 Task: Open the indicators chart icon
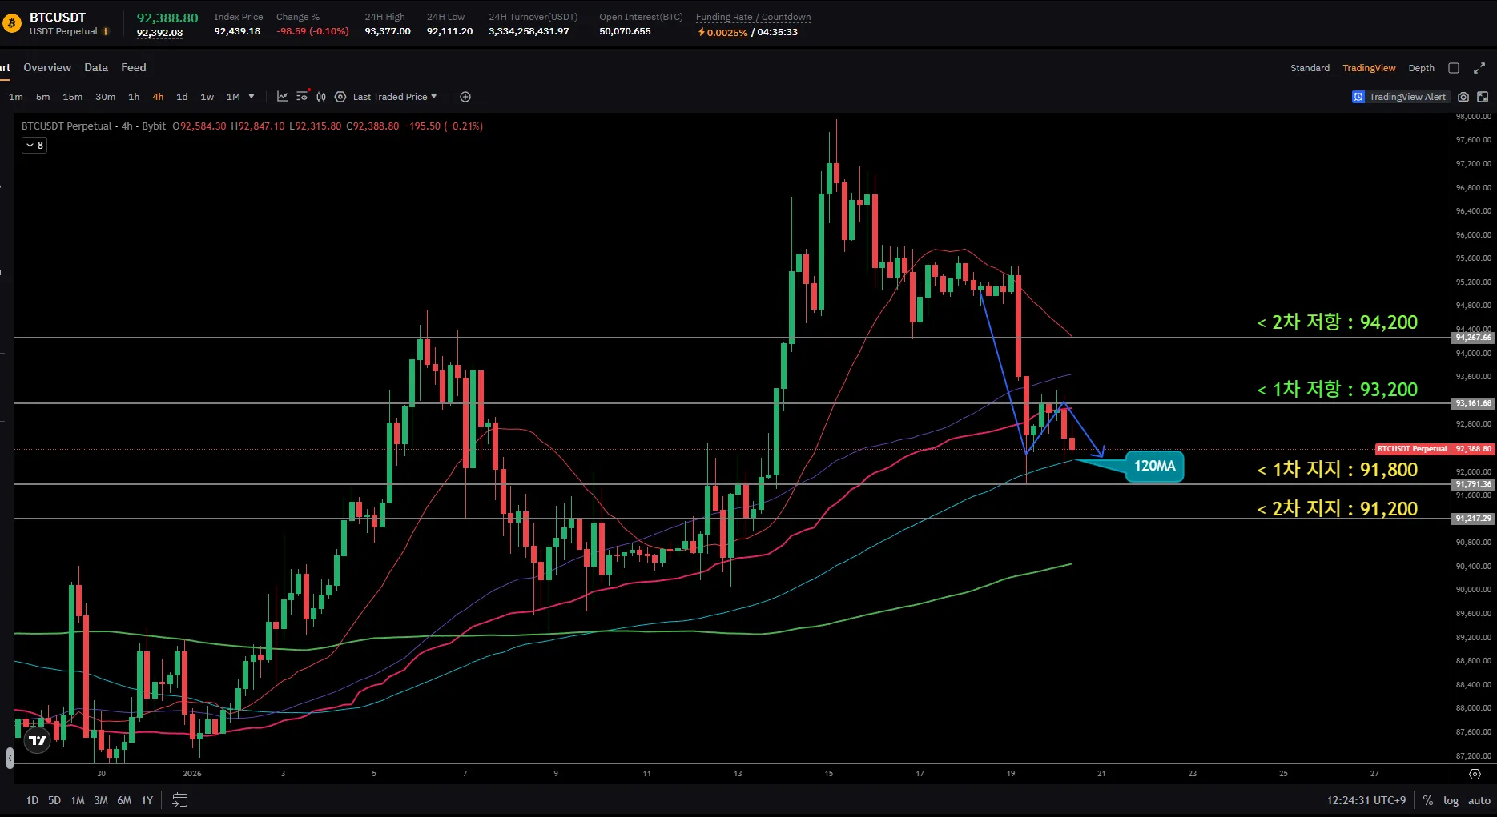click(x=282, y=97)
